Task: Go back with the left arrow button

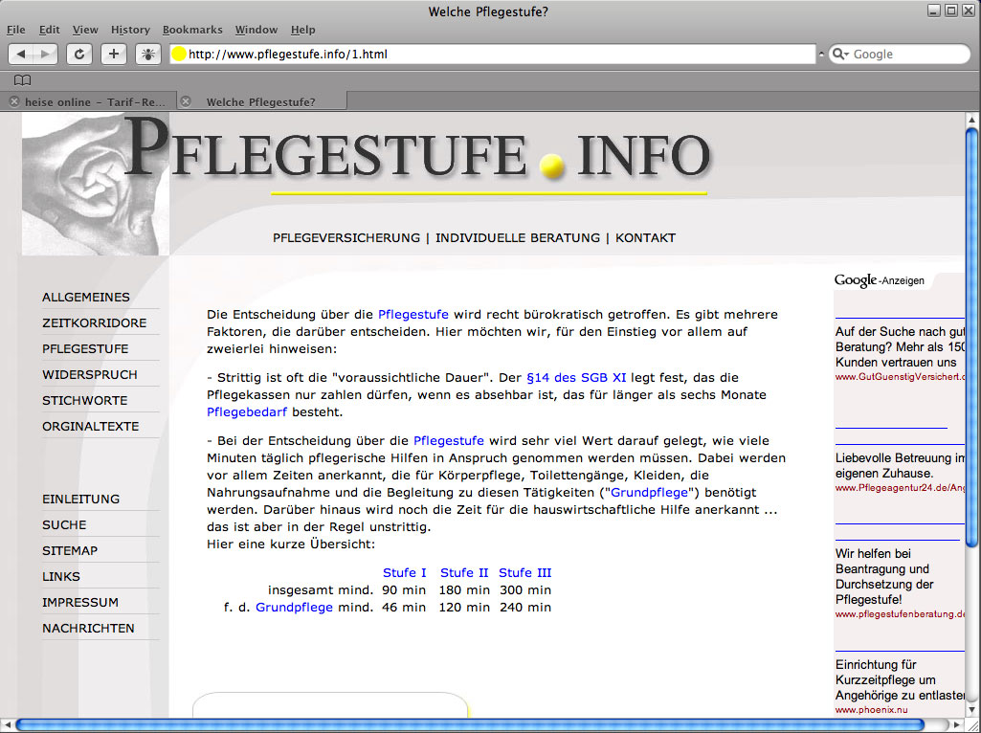Action: (x=21, y=55)
